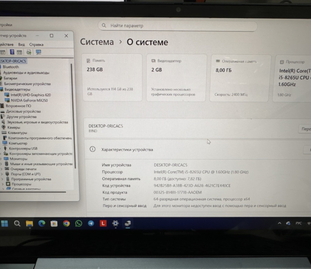The image size is (311, 269).
Task: Select NVIDIA GeForce MX250 device
Action: tap(29, 100)
